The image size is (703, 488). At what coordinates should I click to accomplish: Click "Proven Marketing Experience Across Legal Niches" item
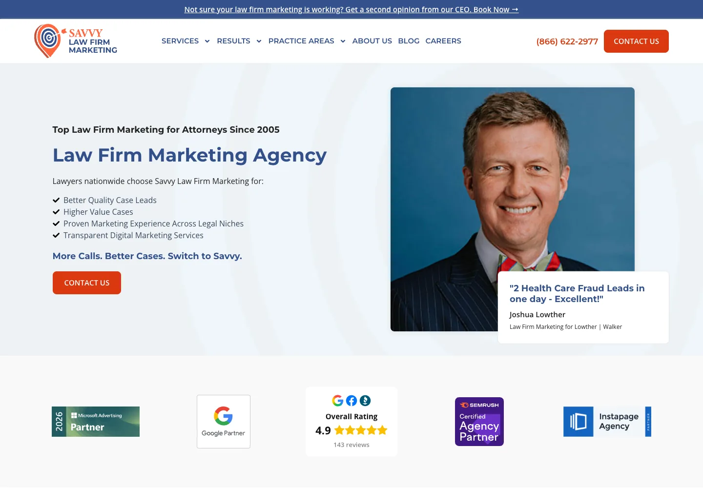coord(153,224)
